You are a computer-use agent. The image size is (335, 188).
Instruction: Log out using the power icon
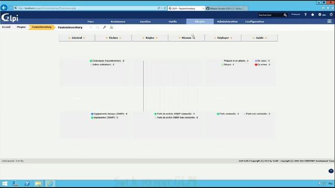(331, 15)
